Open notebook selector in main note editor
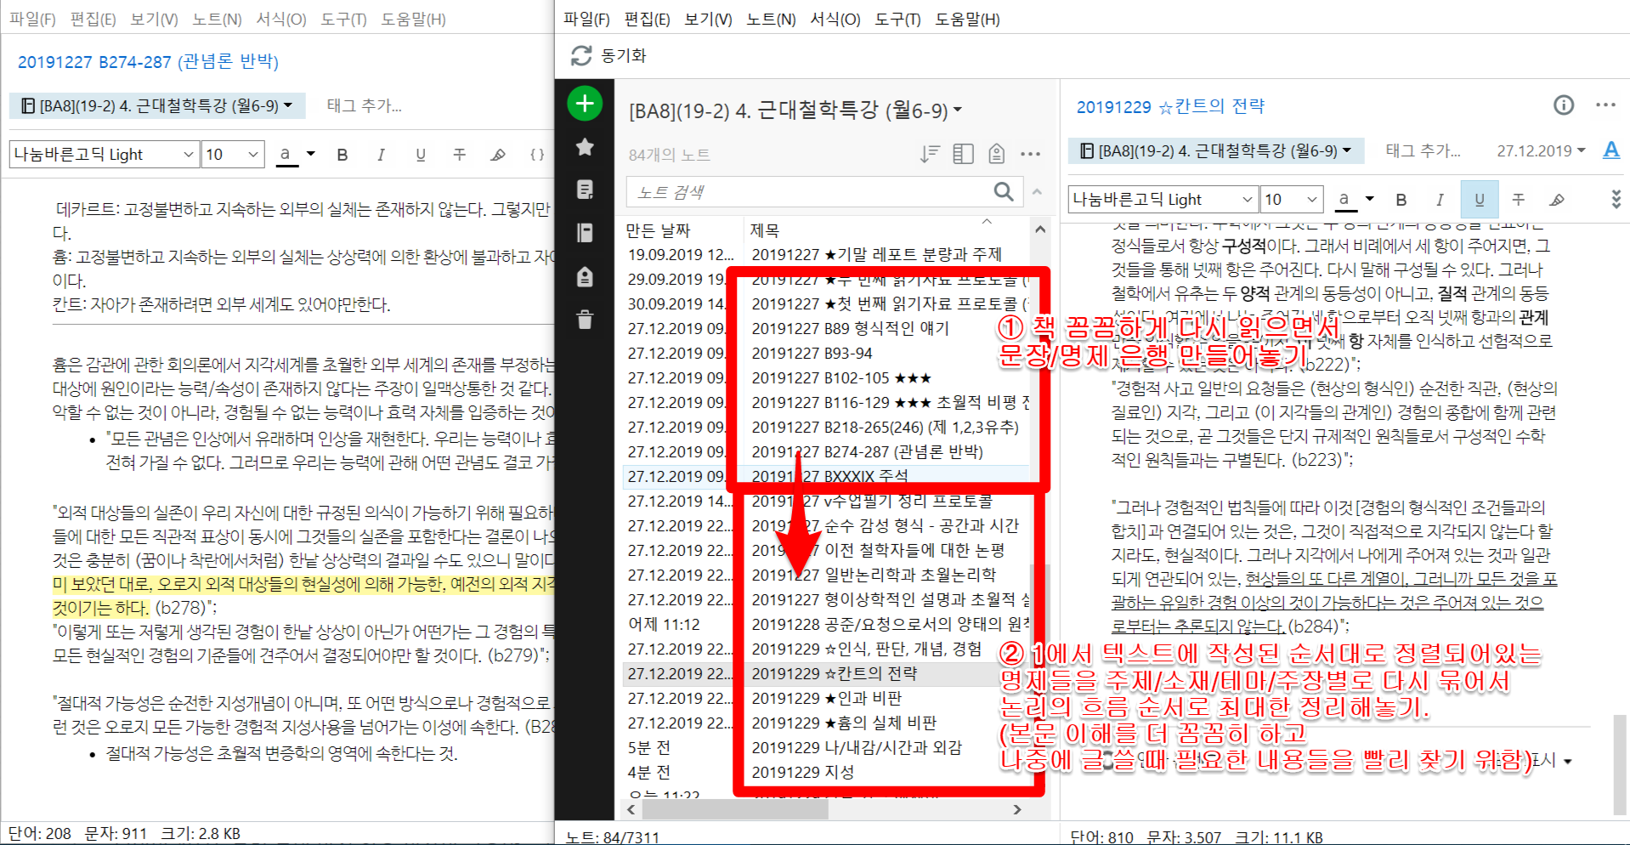1630x845 pixels. 1216,151
